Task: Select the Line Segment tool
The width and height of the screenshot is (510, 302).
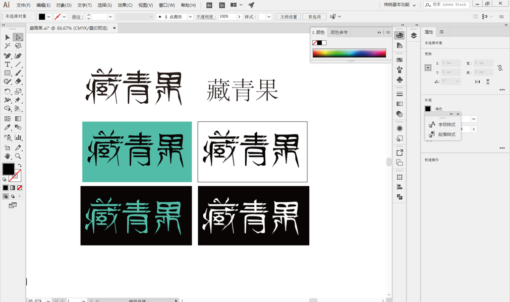Action: pos(18,64)
